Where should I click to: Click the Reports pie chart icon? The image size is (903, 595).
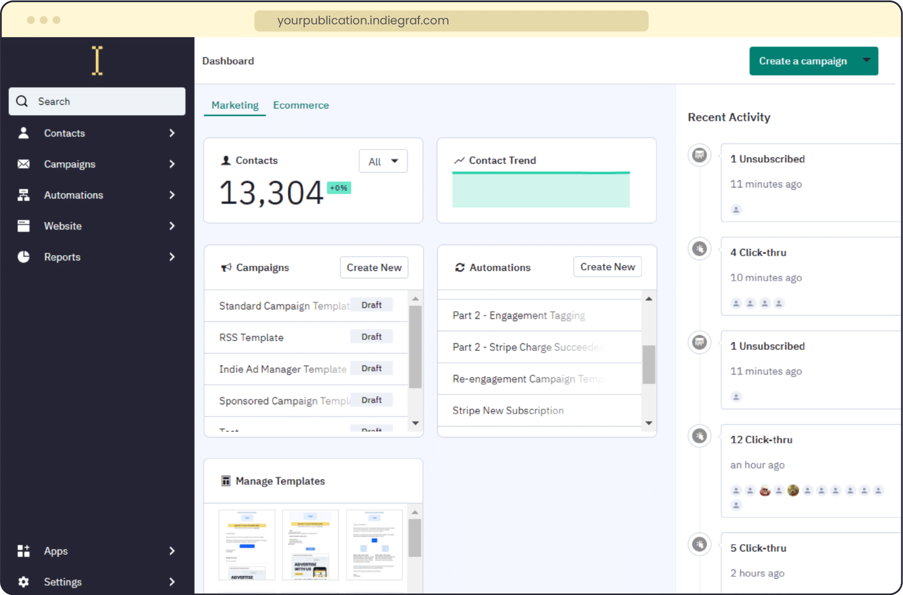(x=24, y=257)
